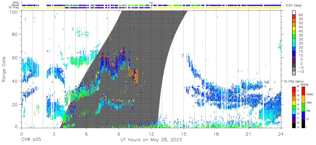Viewport: 316px width, 145px height.
Task: Click the 40 tick on Range Gate axis
Action: point(15,81)
